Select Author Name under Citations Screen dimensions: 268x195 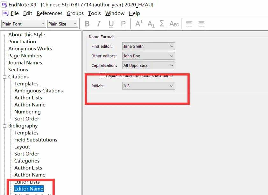[x=30, y=105]
